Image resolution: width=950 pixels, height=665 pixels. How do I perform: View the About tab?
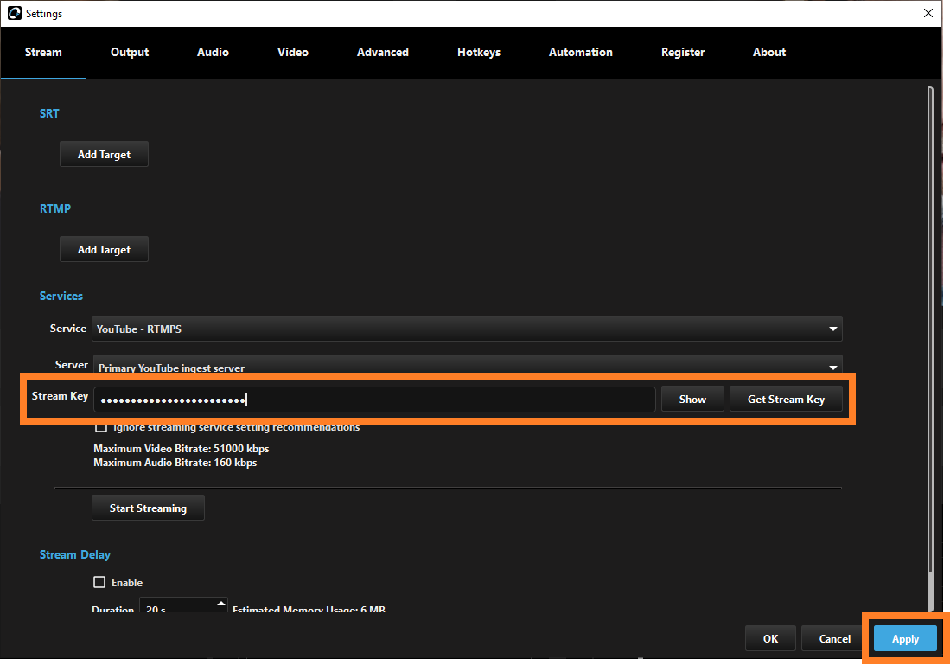769,52
